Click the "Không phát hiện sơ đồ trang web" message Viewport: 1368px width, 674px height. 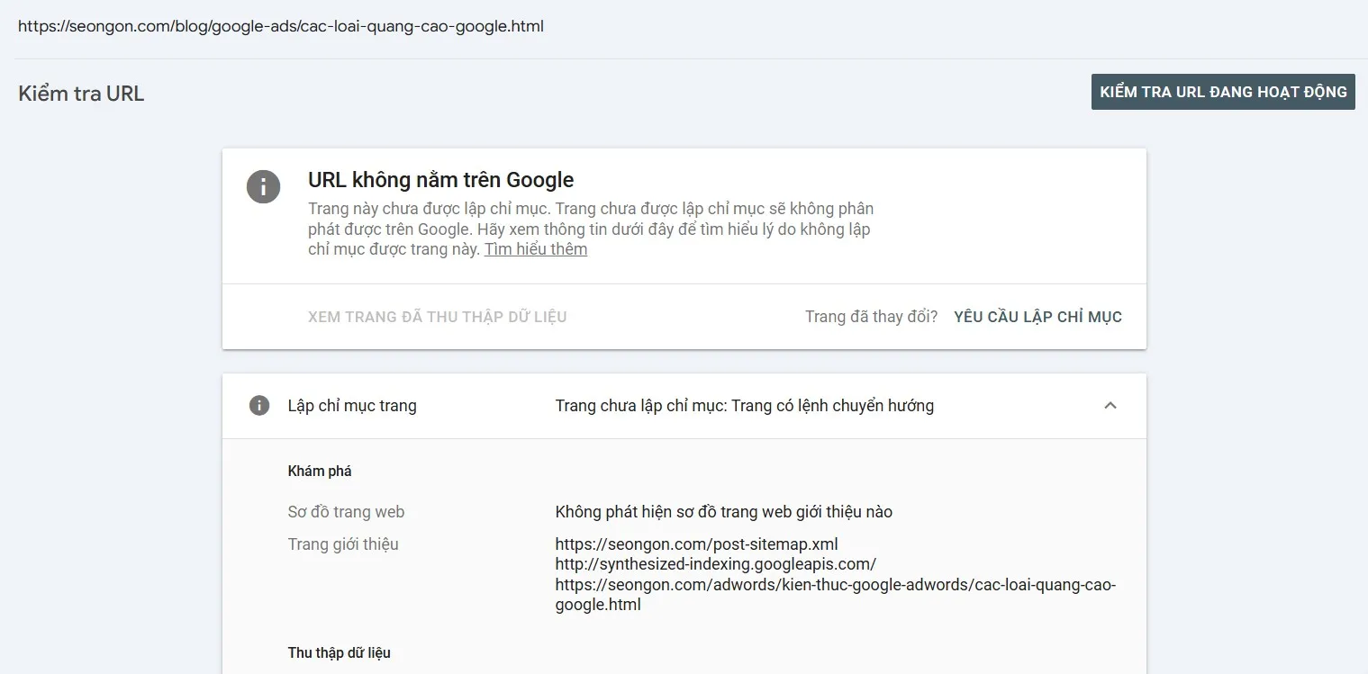coord(723,511)
